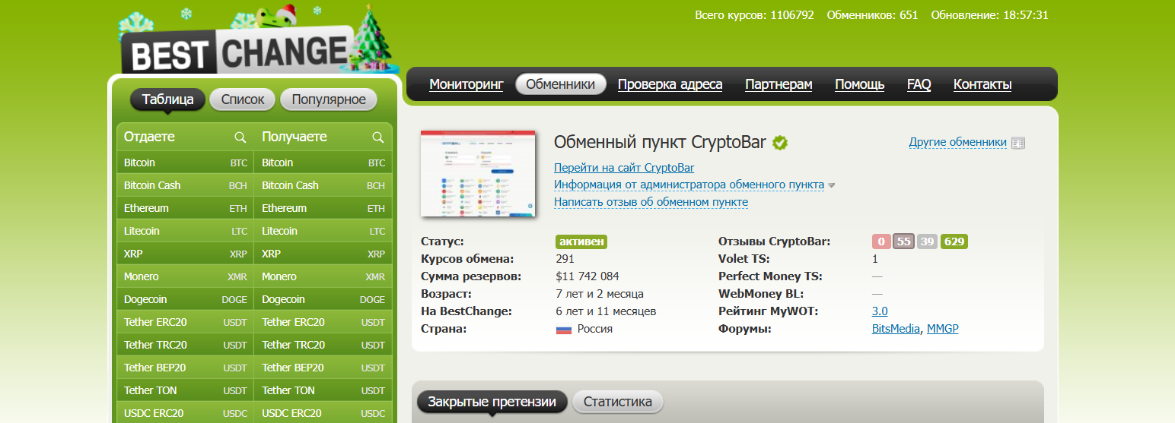Open Мониторинг menu item
Screen dimensions: 1175x423
tap(466, 84)
